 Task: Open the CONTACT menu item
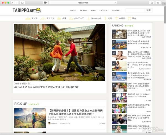(116, 11)
